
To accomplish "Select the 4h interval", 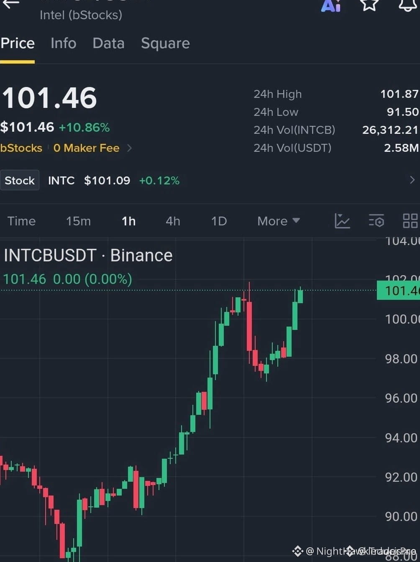I will pos(173,221).
